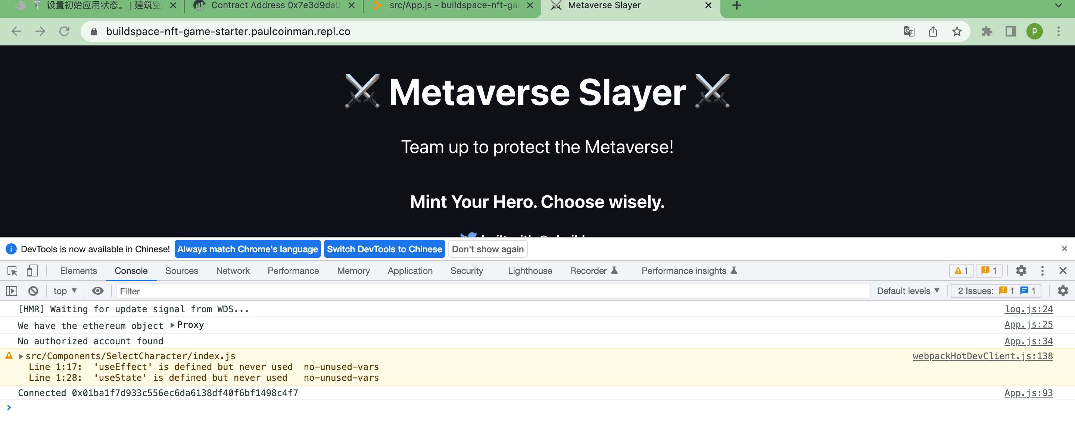Close the src/App.js browser tab
Screen dimensions: 1075x424
click(x=530, y=6)
